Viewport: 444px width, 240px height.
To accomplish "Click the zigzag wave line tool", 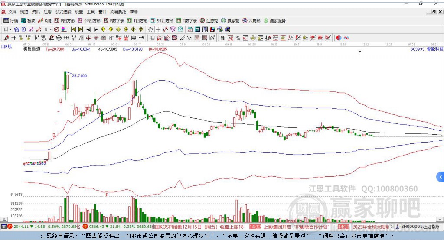I will coord(189,38).
